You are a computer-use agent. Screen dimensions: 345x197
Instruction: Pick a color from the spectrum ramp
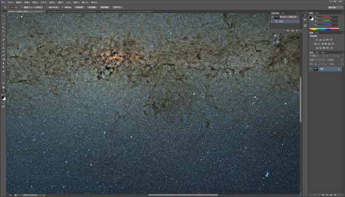[324, 29]
